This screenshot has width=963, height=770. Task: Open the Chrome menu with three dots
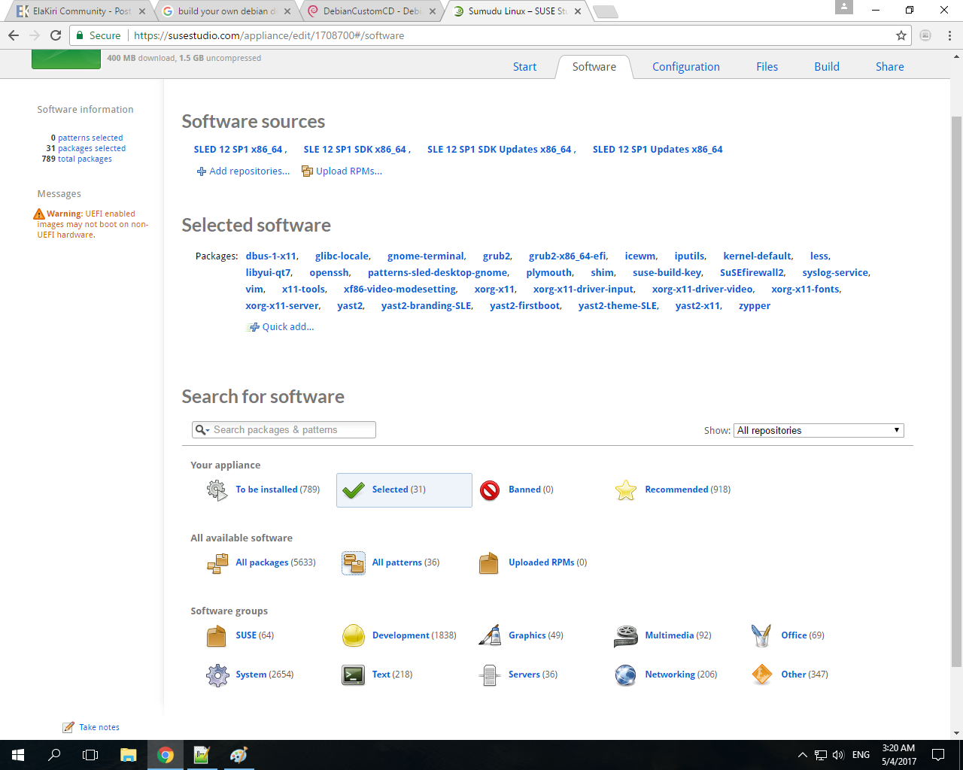point(949,35)
